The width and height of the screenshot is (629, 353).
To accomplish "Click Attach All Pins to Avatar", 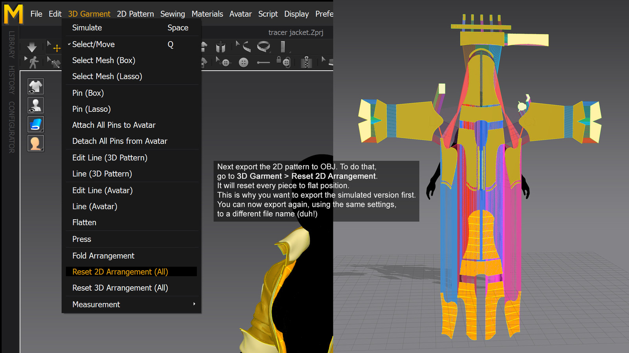I will (131, 125).
